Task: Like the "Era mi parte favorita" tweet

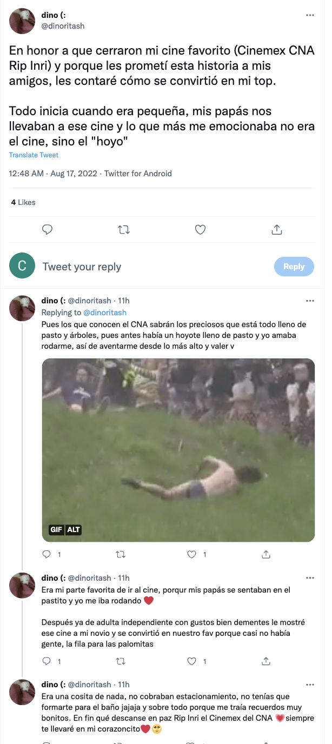Action: 191,661
